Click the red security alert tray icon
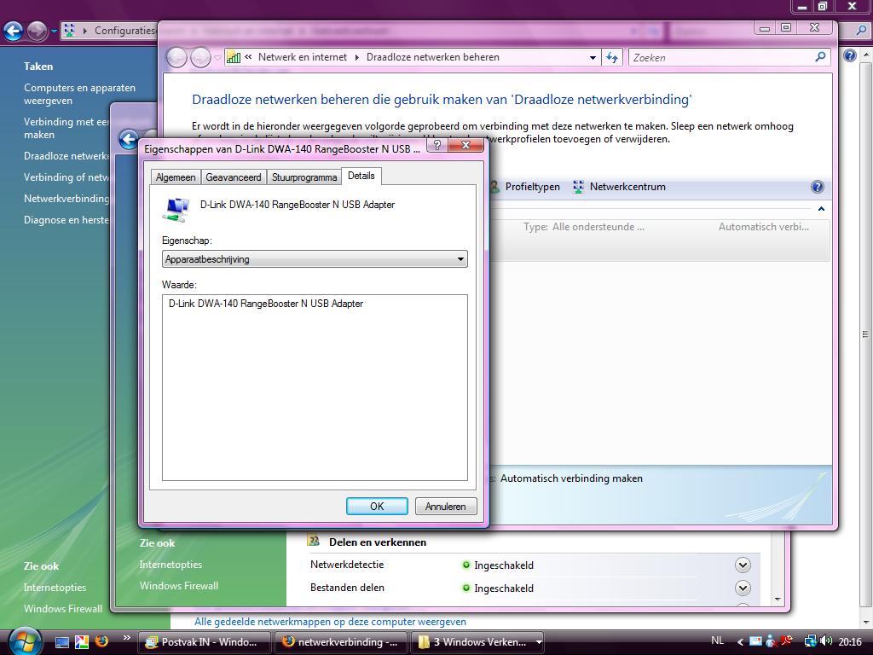873x655 pixels. point(786,641)
